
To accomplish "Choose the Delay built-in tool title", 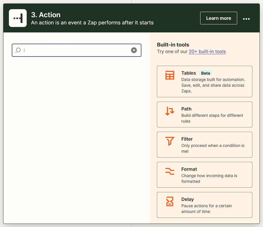I will [188, 199].
